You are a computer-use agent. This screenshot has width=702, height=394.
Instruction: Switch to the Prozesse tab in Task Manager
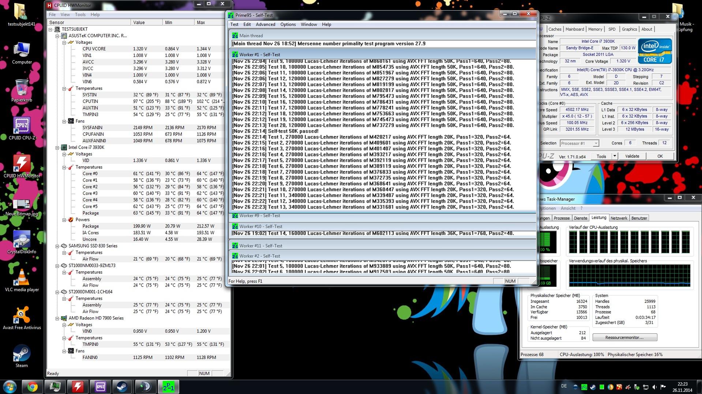point(562,218)
